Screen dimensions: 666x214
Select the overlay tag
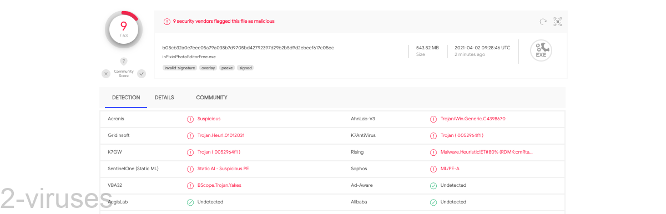coord(208,68)
